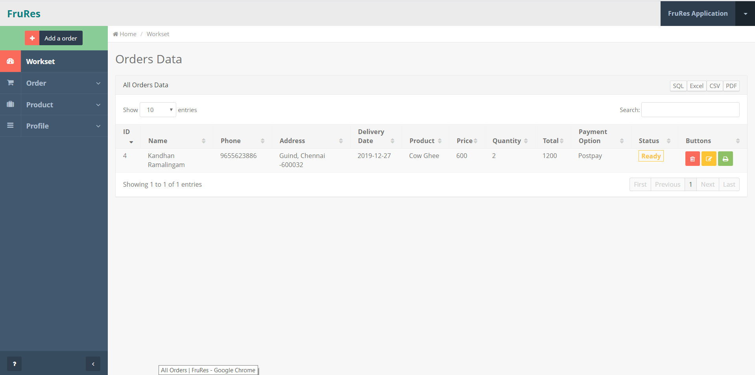Click the Ready status label
755x375 pixels.
pos(651,156)
